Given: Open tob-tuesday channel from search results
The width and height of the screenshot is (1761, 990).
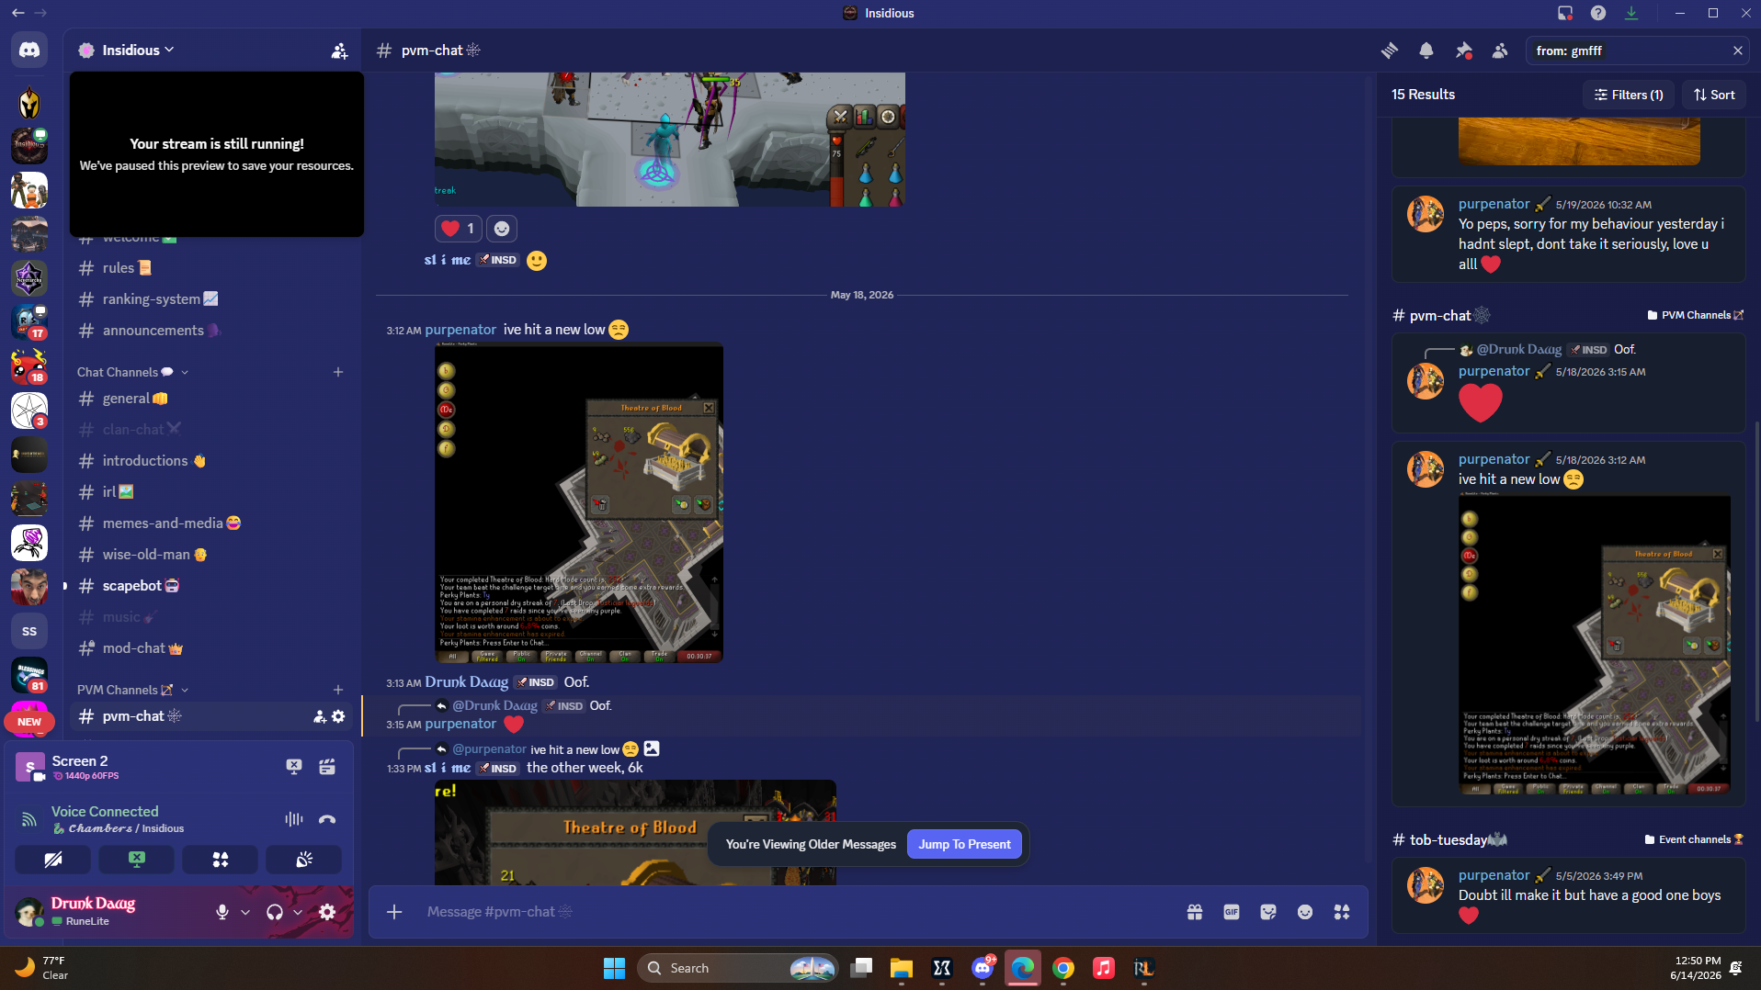Looking at the screenshot, I should click(1449, 840).
